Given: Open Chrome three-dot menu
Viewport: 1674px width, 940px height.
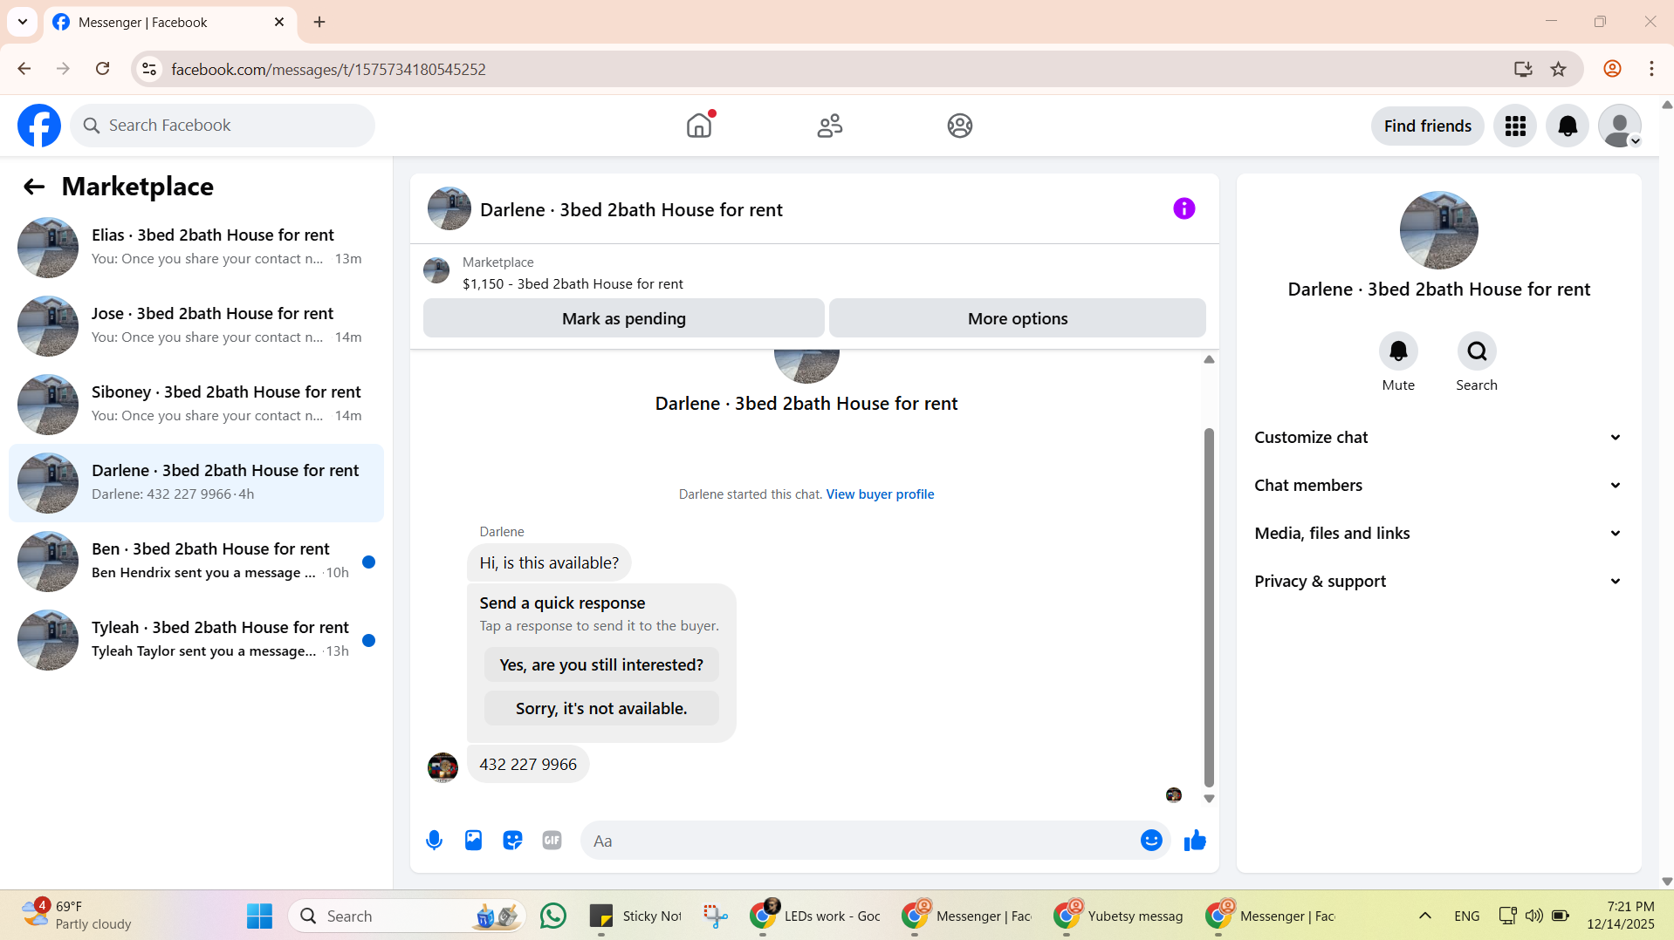Looking at the screenshot, I should (1651, 69).
